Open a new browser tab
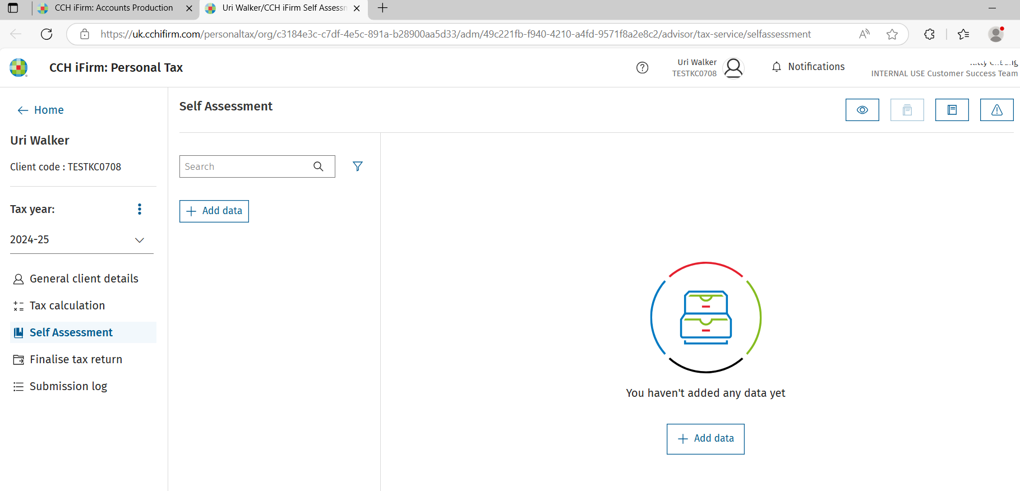The width and height of the screenshot is (1020, 491). click(x=382, y=8)
